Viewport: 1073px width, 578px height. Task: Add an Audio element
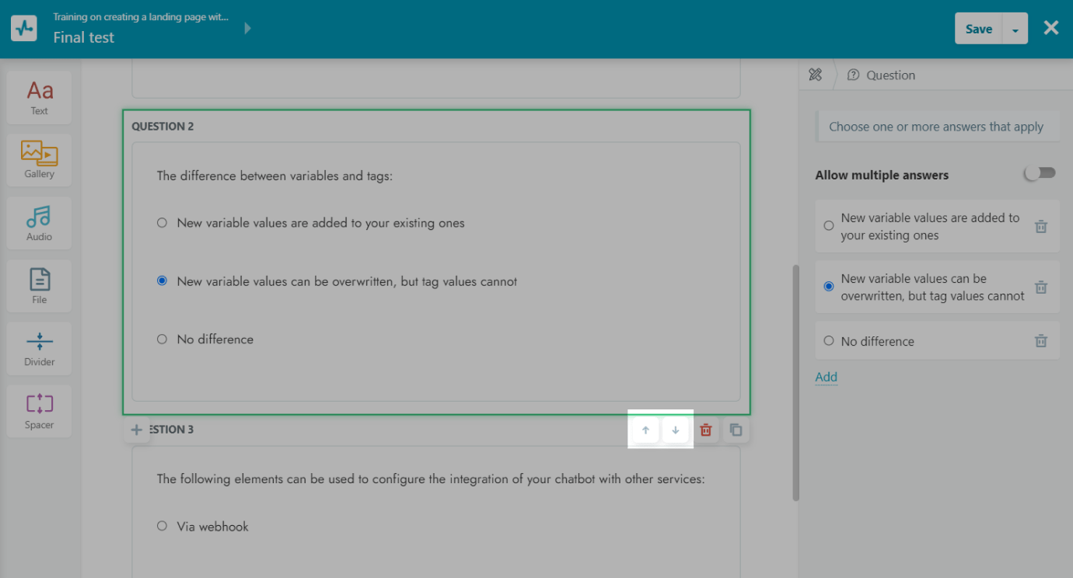[x=39, y=222]
